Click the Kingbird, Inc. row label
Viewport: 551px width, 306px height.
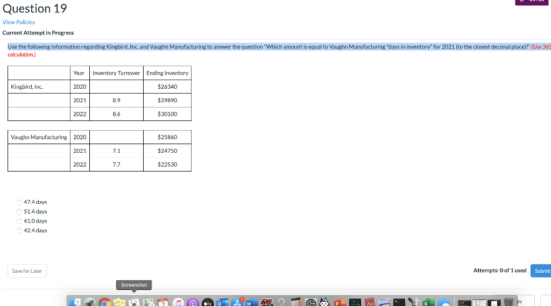point(27,87)
